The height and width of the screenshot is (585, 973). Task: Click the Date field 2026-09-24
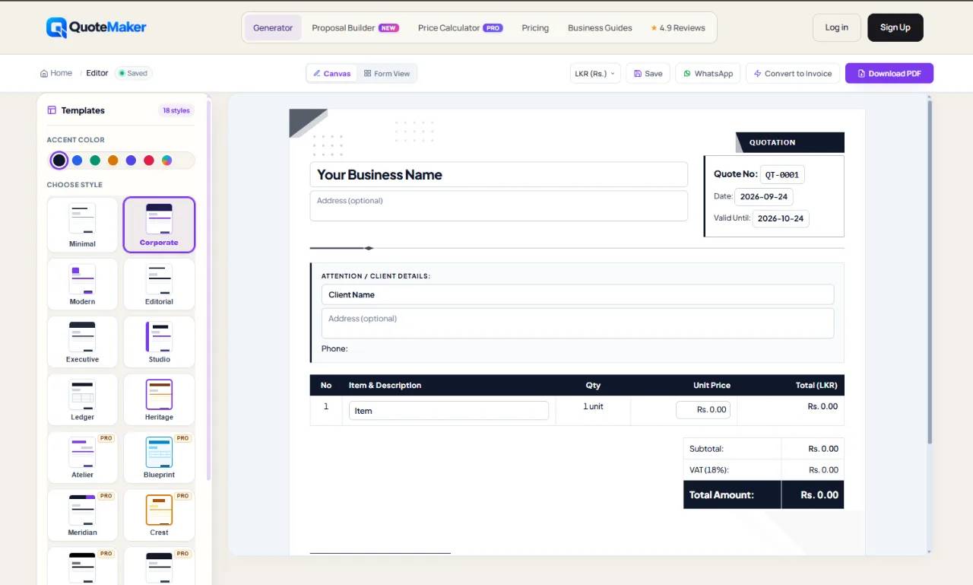[763, 196]
